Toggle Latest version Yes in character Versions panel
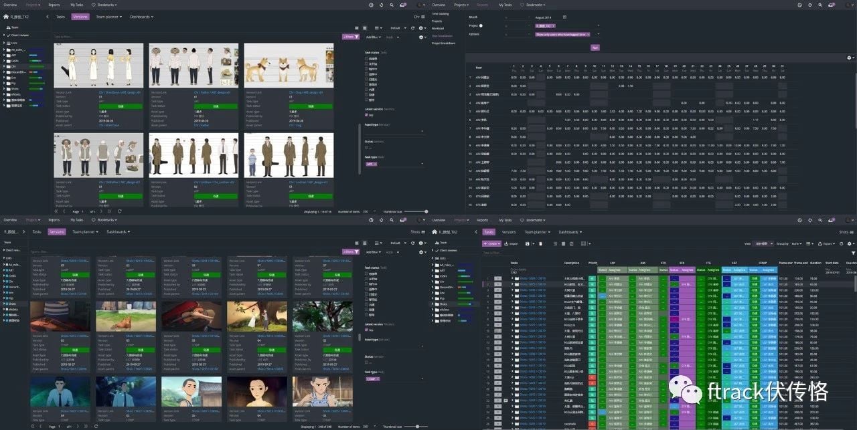857x430 pixels. (367, 114)
